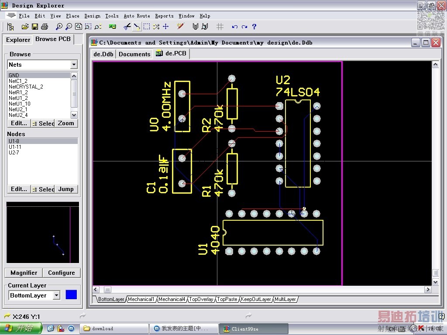Screen dimensions: 447x335
Task: Select NetCRYSTAL_2 in the nets list
Action: 26,87
